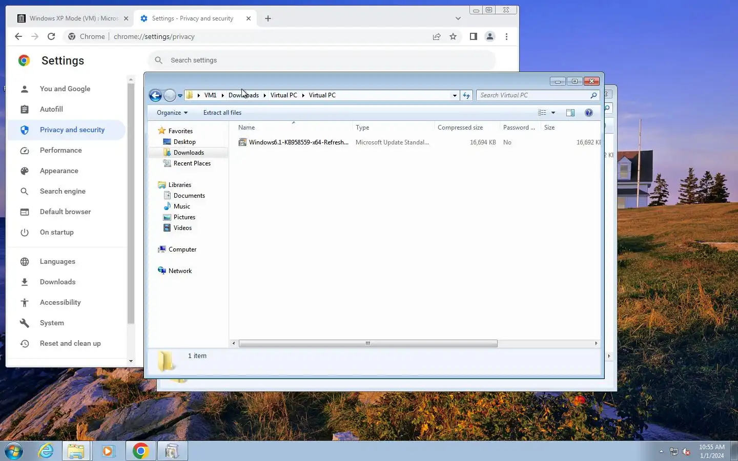Expand address bar previous locations dropdown

tap(455, 95)
